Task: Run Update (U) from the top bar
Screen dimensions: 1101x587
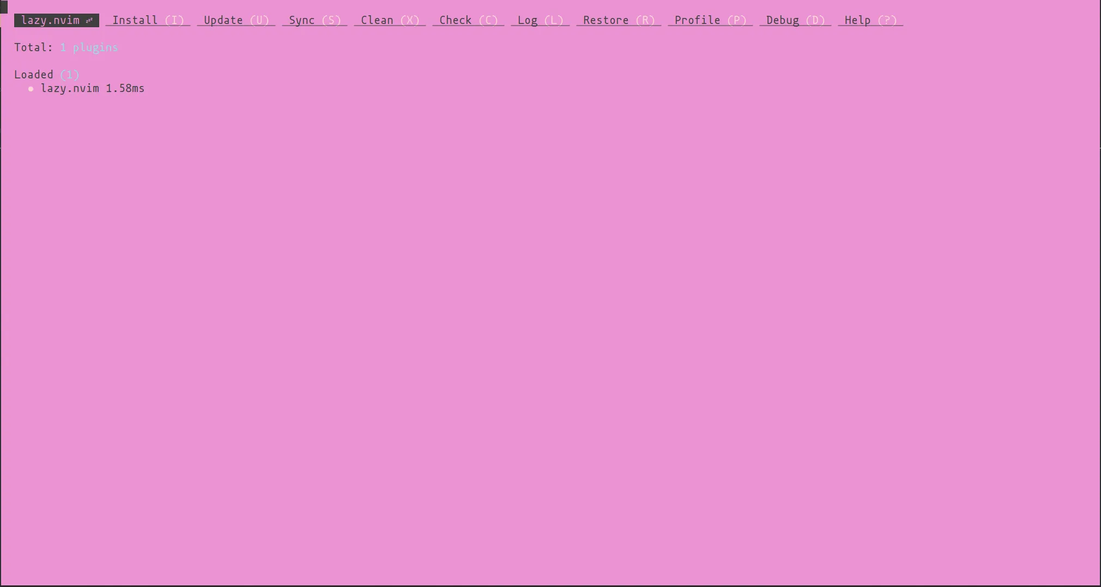Action: coord(236,21)
